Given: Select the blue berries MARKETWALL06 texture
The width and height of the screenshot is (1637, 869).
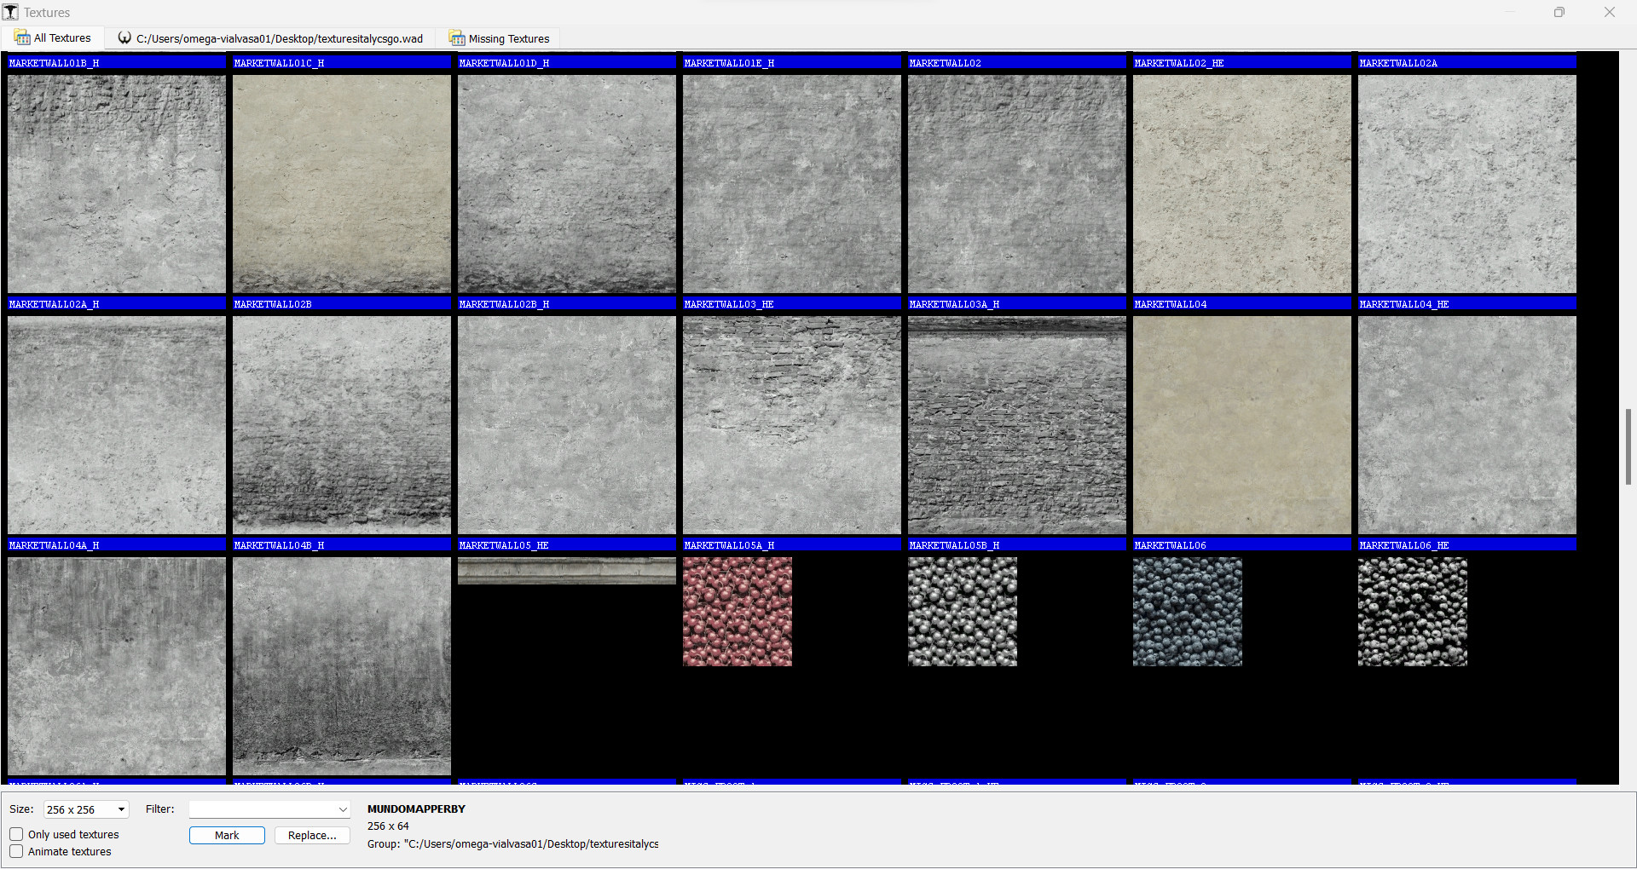Looking at the screenshot, I should click(1187, 611).
